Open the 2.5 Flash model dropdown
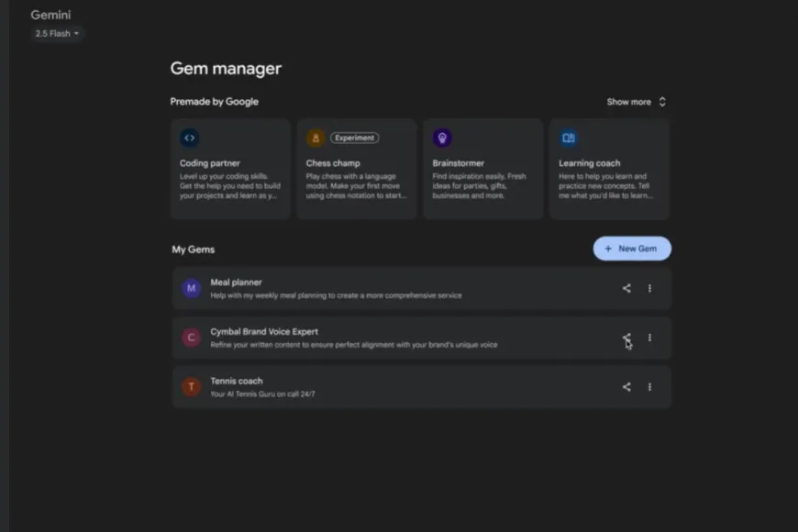 [57, 34]
